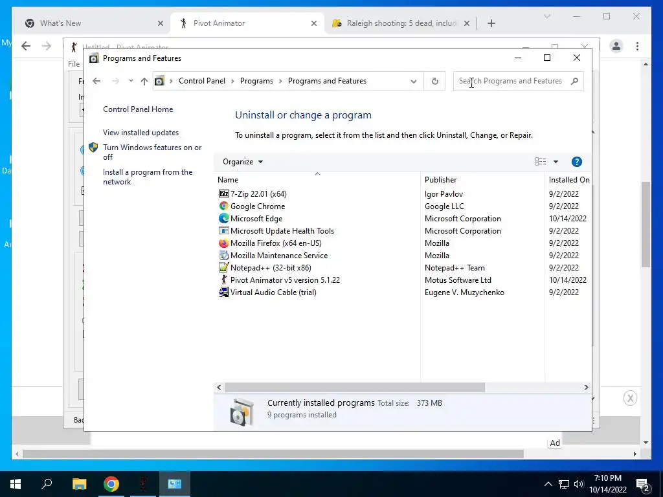
Task: Open the Chrome profile avatar
Action: 616,46
